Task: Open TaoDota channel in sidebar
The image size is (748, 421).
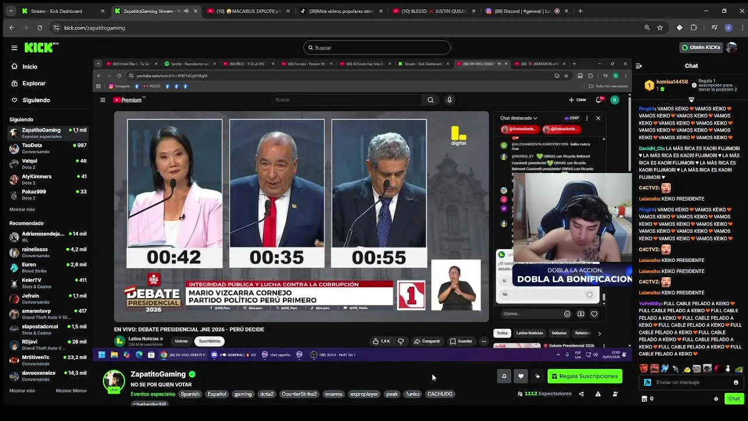Action: click(47, 148)
